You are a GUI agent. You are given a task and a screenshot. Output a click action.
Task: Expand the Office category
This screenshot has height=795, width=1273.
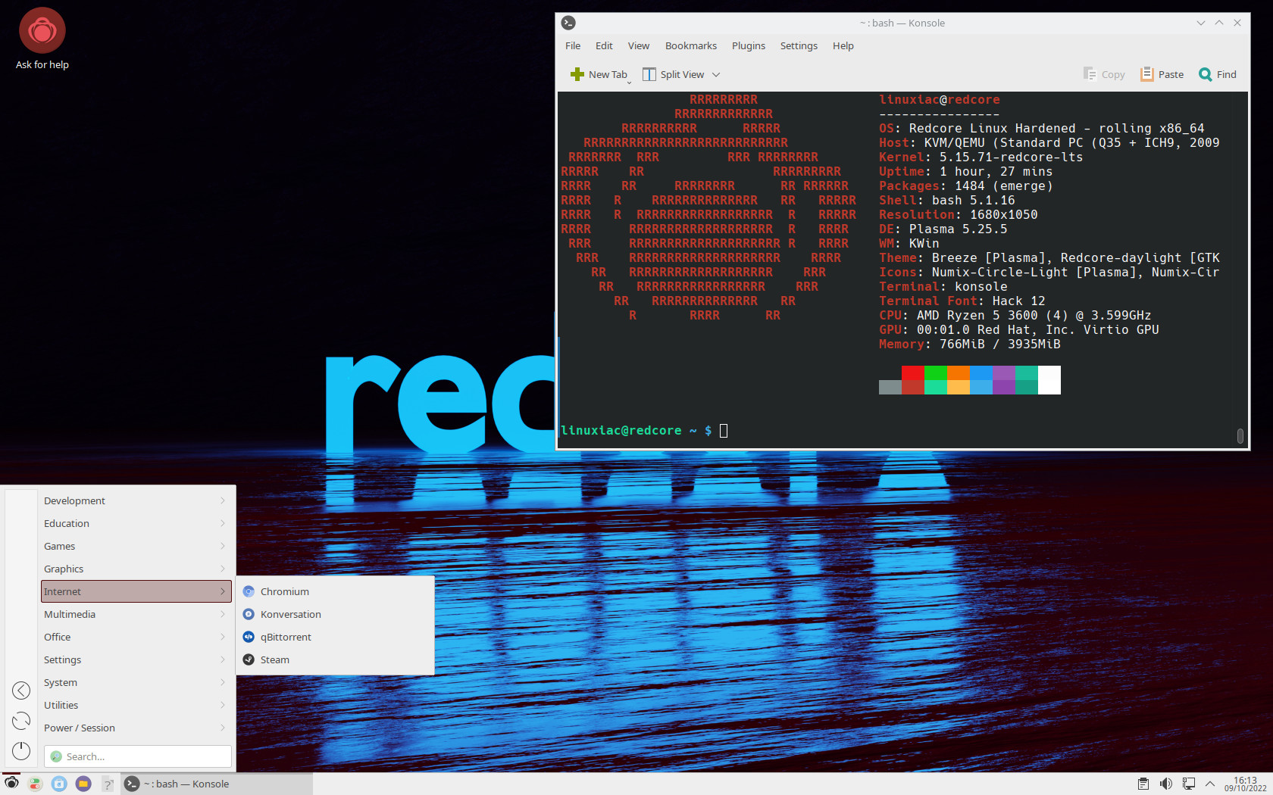pyautogui.click(x=136, y=637)
